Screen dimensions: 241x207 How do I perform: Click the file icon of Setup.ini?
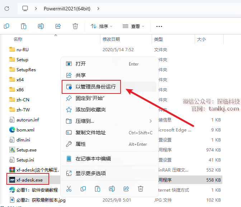(12, 160)
